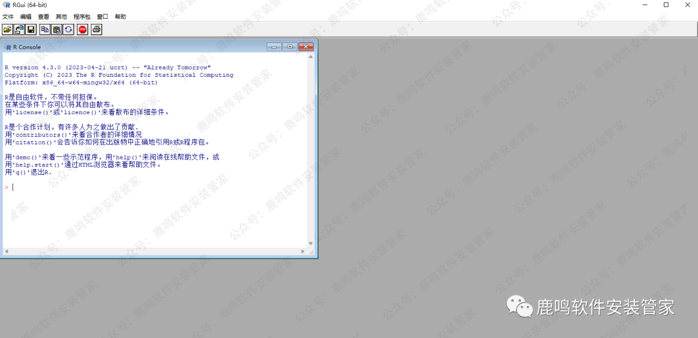Open the 帮助 menu

pos(120,17)
